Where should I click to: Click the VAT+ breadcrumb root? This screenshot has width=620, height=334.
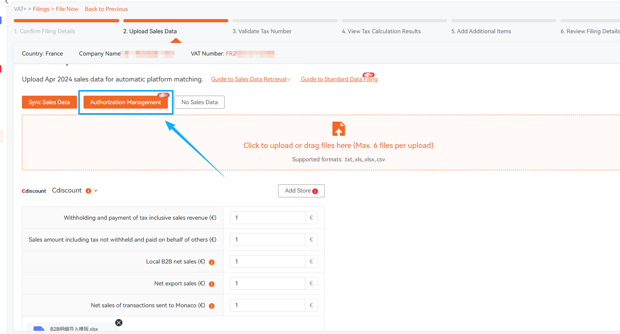point(20,9)
